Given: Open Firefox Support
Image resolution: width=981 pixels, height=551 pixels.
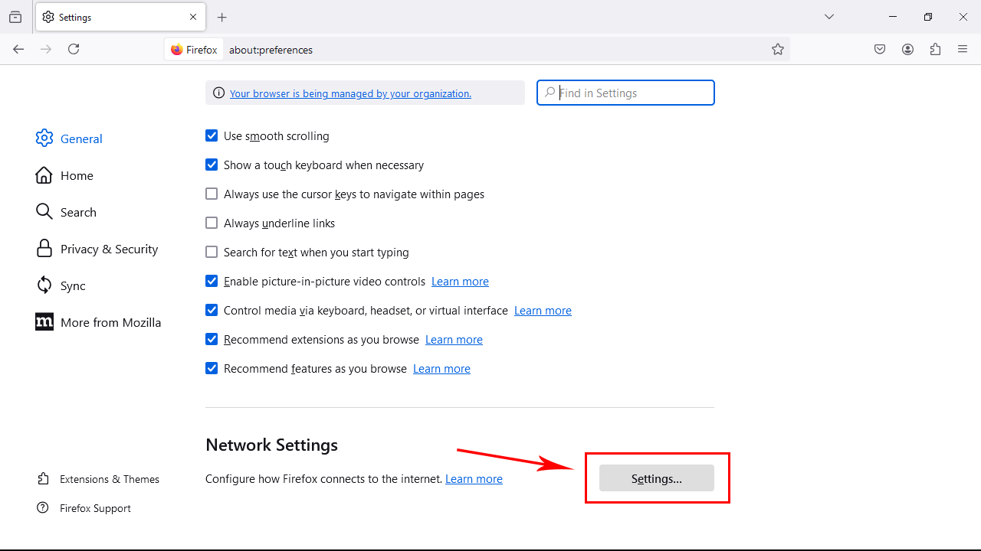Looking at the screenshot, I should click(95, 507).
